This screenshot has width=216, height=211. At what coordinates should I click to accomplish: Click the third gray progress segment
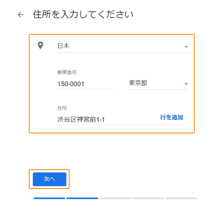click(x=115, y=198)
